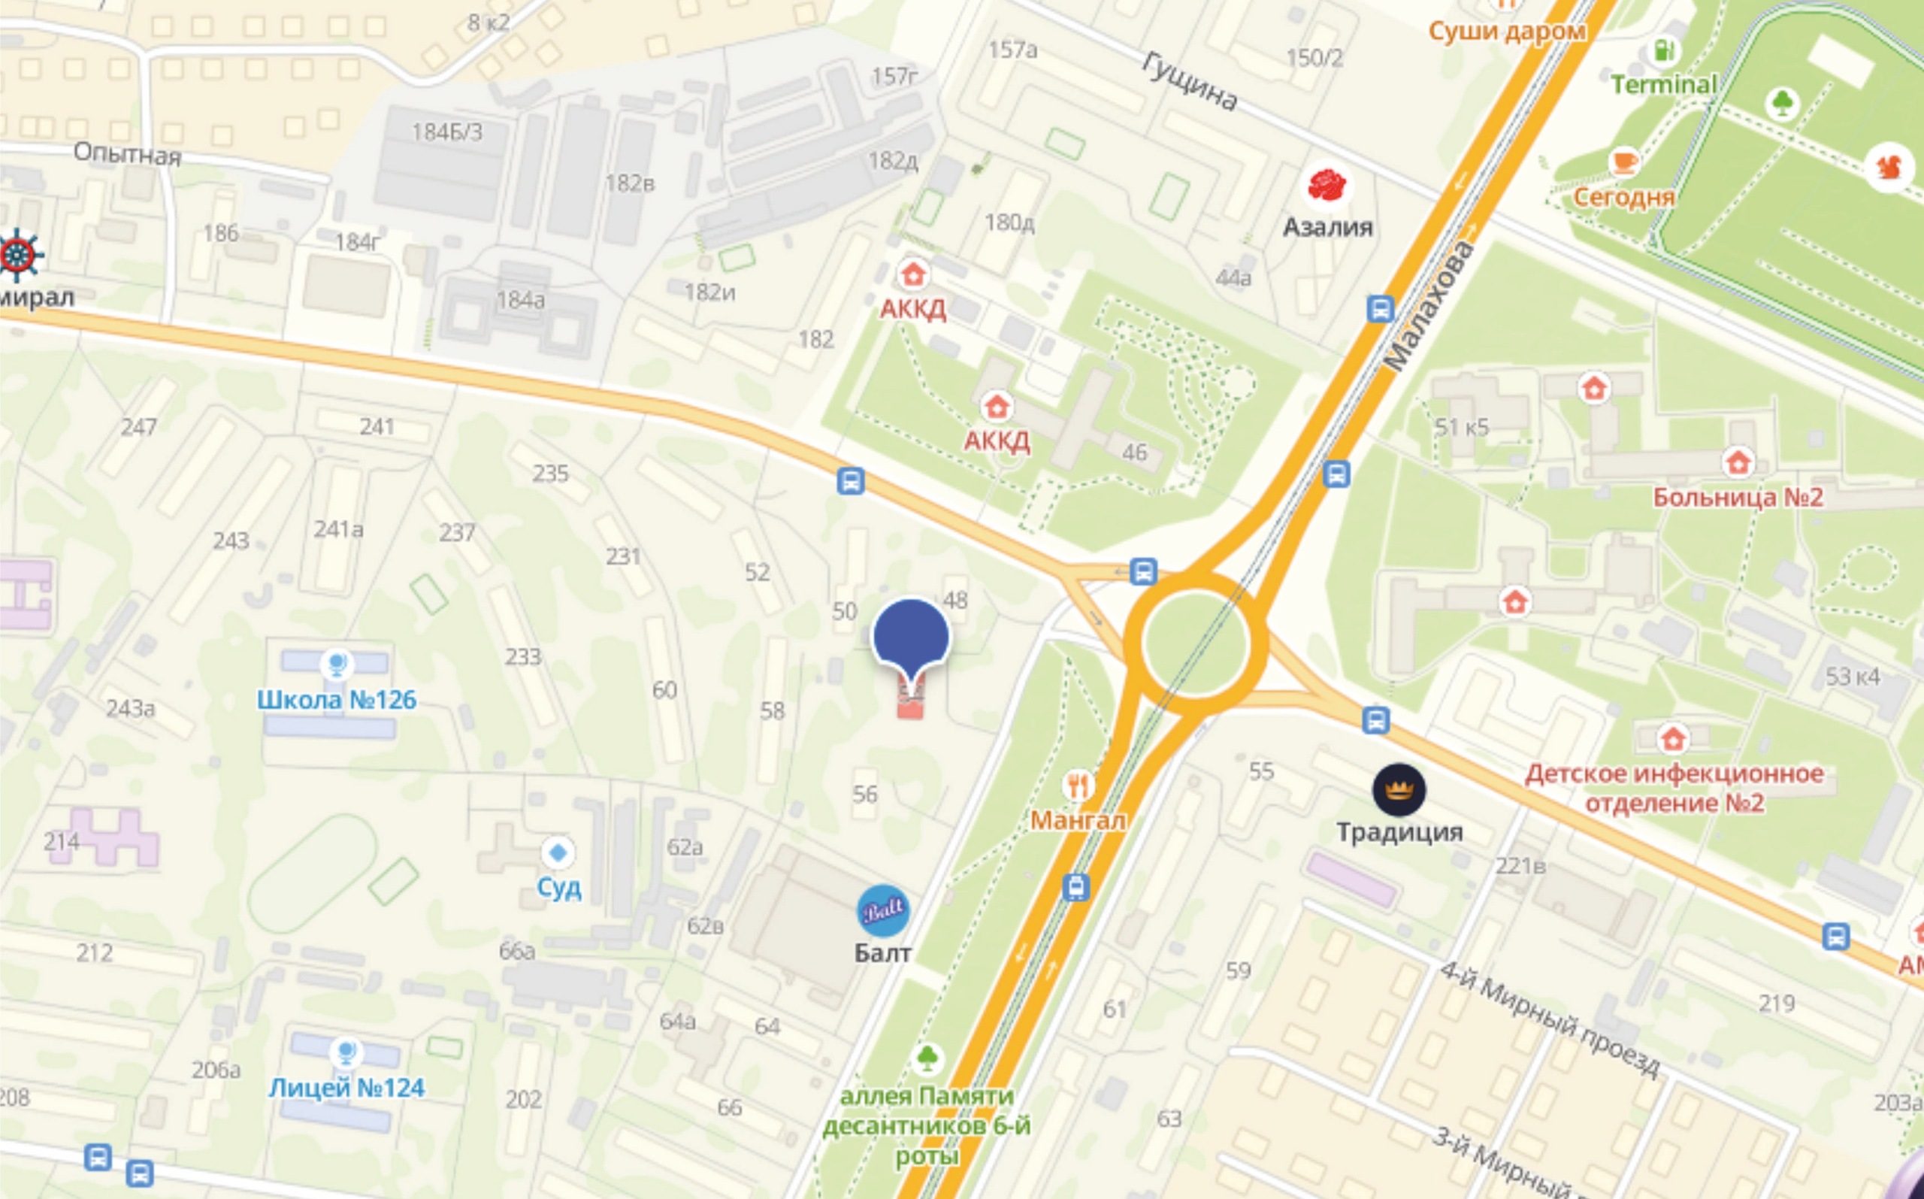The height and width of the screenshot is (1199, 1924).
Task: Open the Детское инфекционное отделение №2 label
Action: tap(1674, 789)
